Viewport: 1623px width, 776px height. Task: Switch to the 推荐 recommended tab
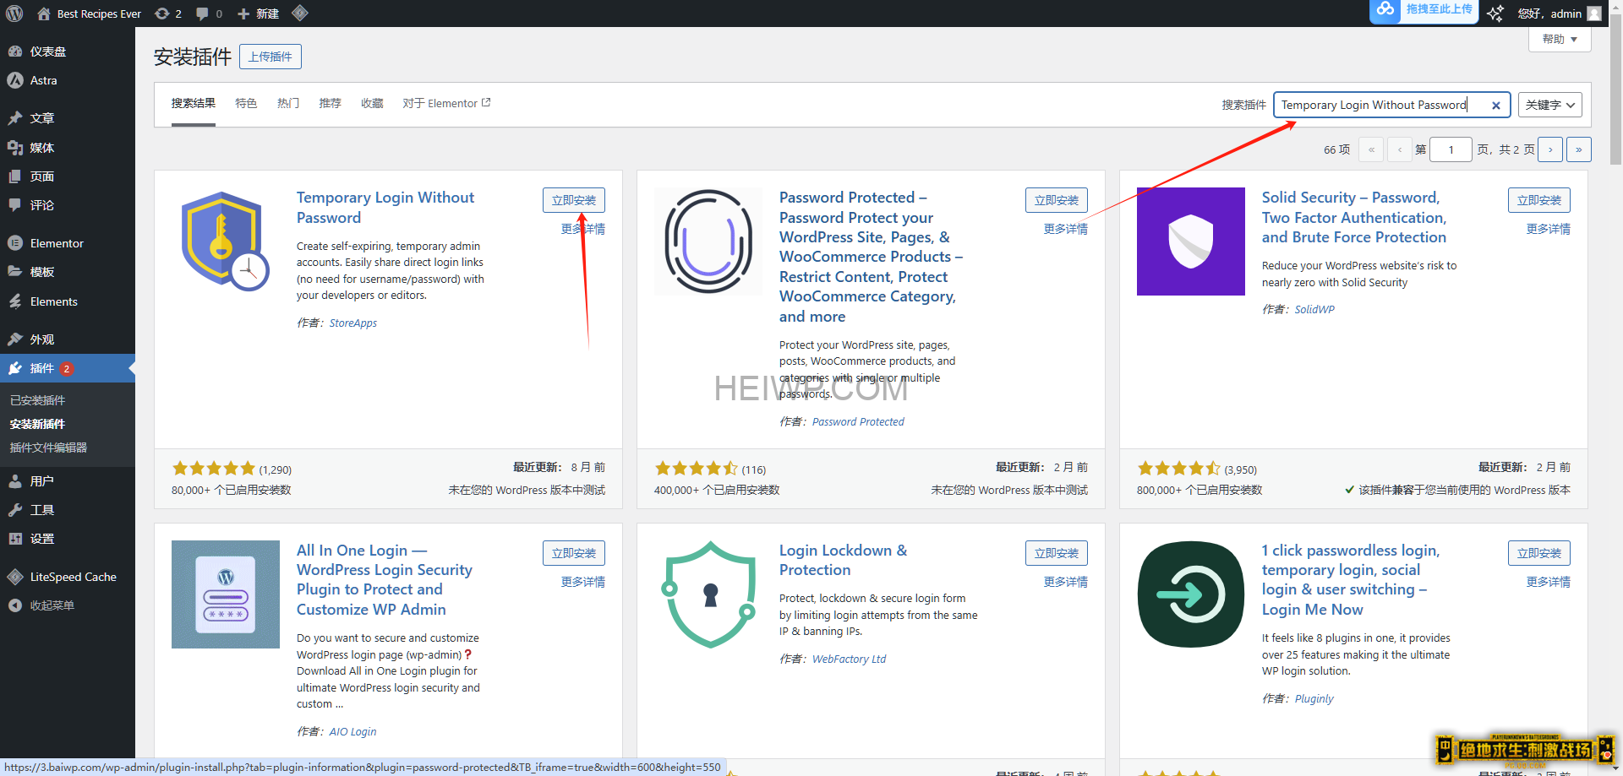pos(330,103)
